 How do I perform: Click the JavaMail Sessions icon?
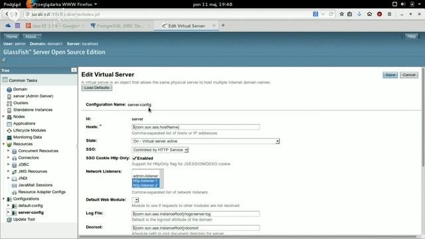coord(15,185)
